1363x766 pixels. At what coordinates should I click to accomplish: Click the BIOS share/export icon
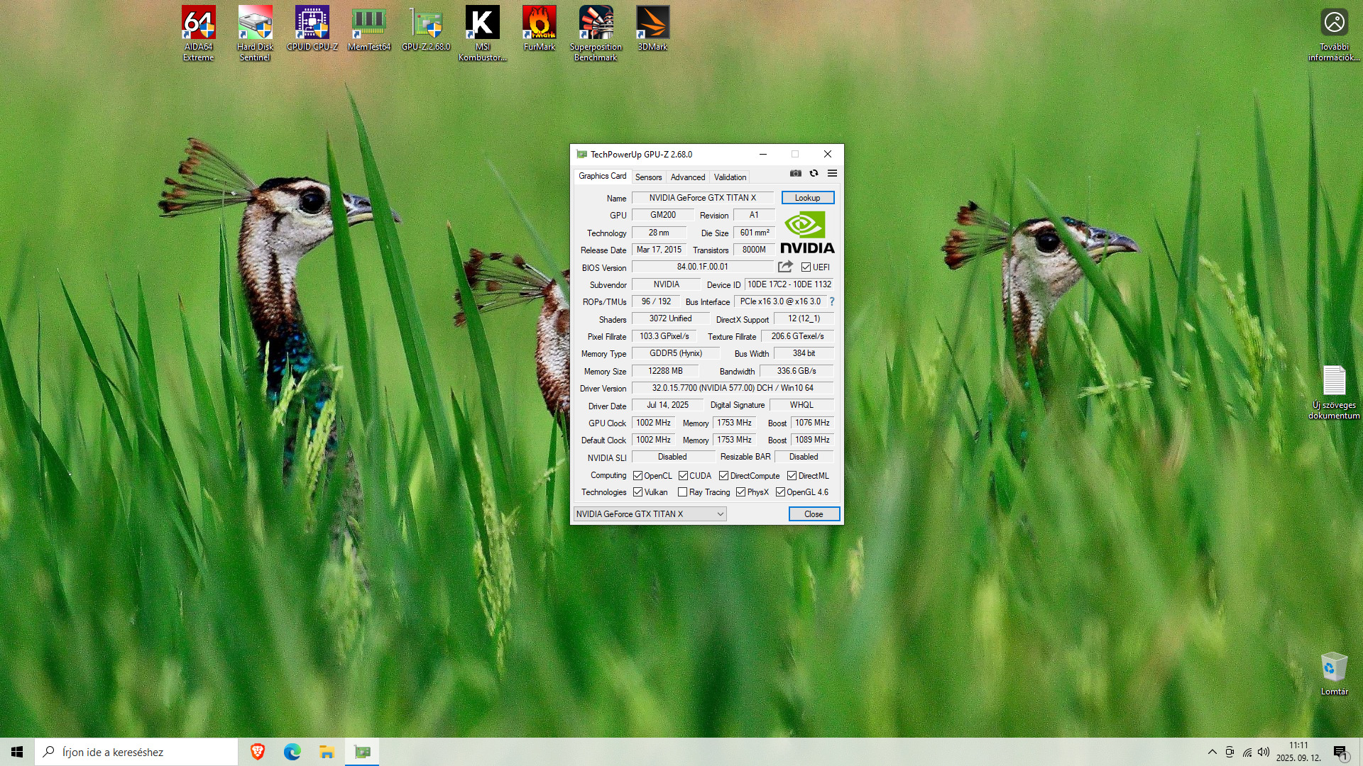coord(785,267)
